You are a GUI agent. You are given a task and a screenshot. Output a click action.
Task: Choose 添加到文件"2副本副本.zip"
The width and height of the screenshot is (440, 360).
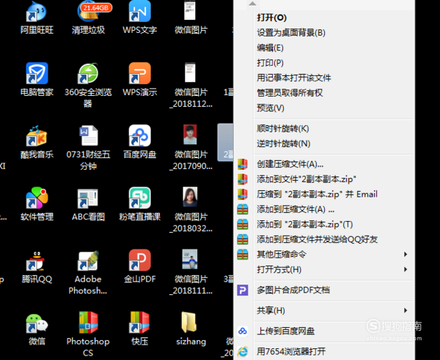[324, 179]
